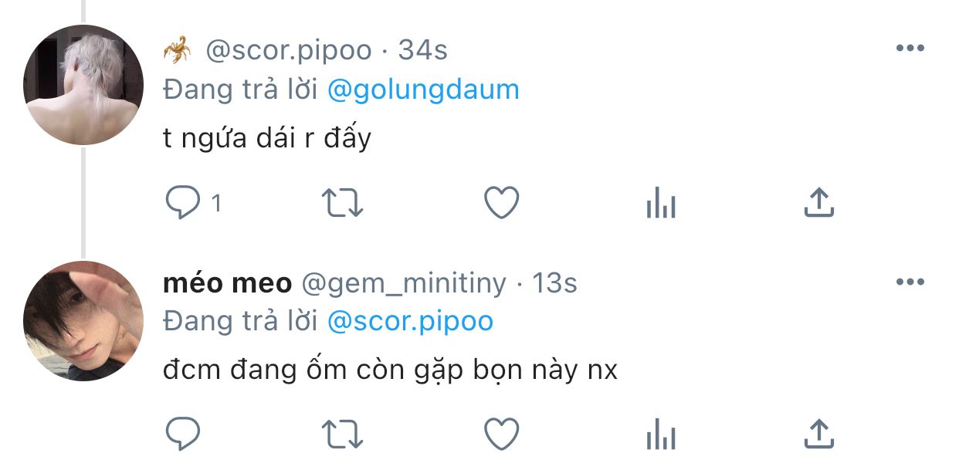Share the @scor.pipoo tweet
The height and width of the screenshot is (470, 959).
(x=818, y=203)
